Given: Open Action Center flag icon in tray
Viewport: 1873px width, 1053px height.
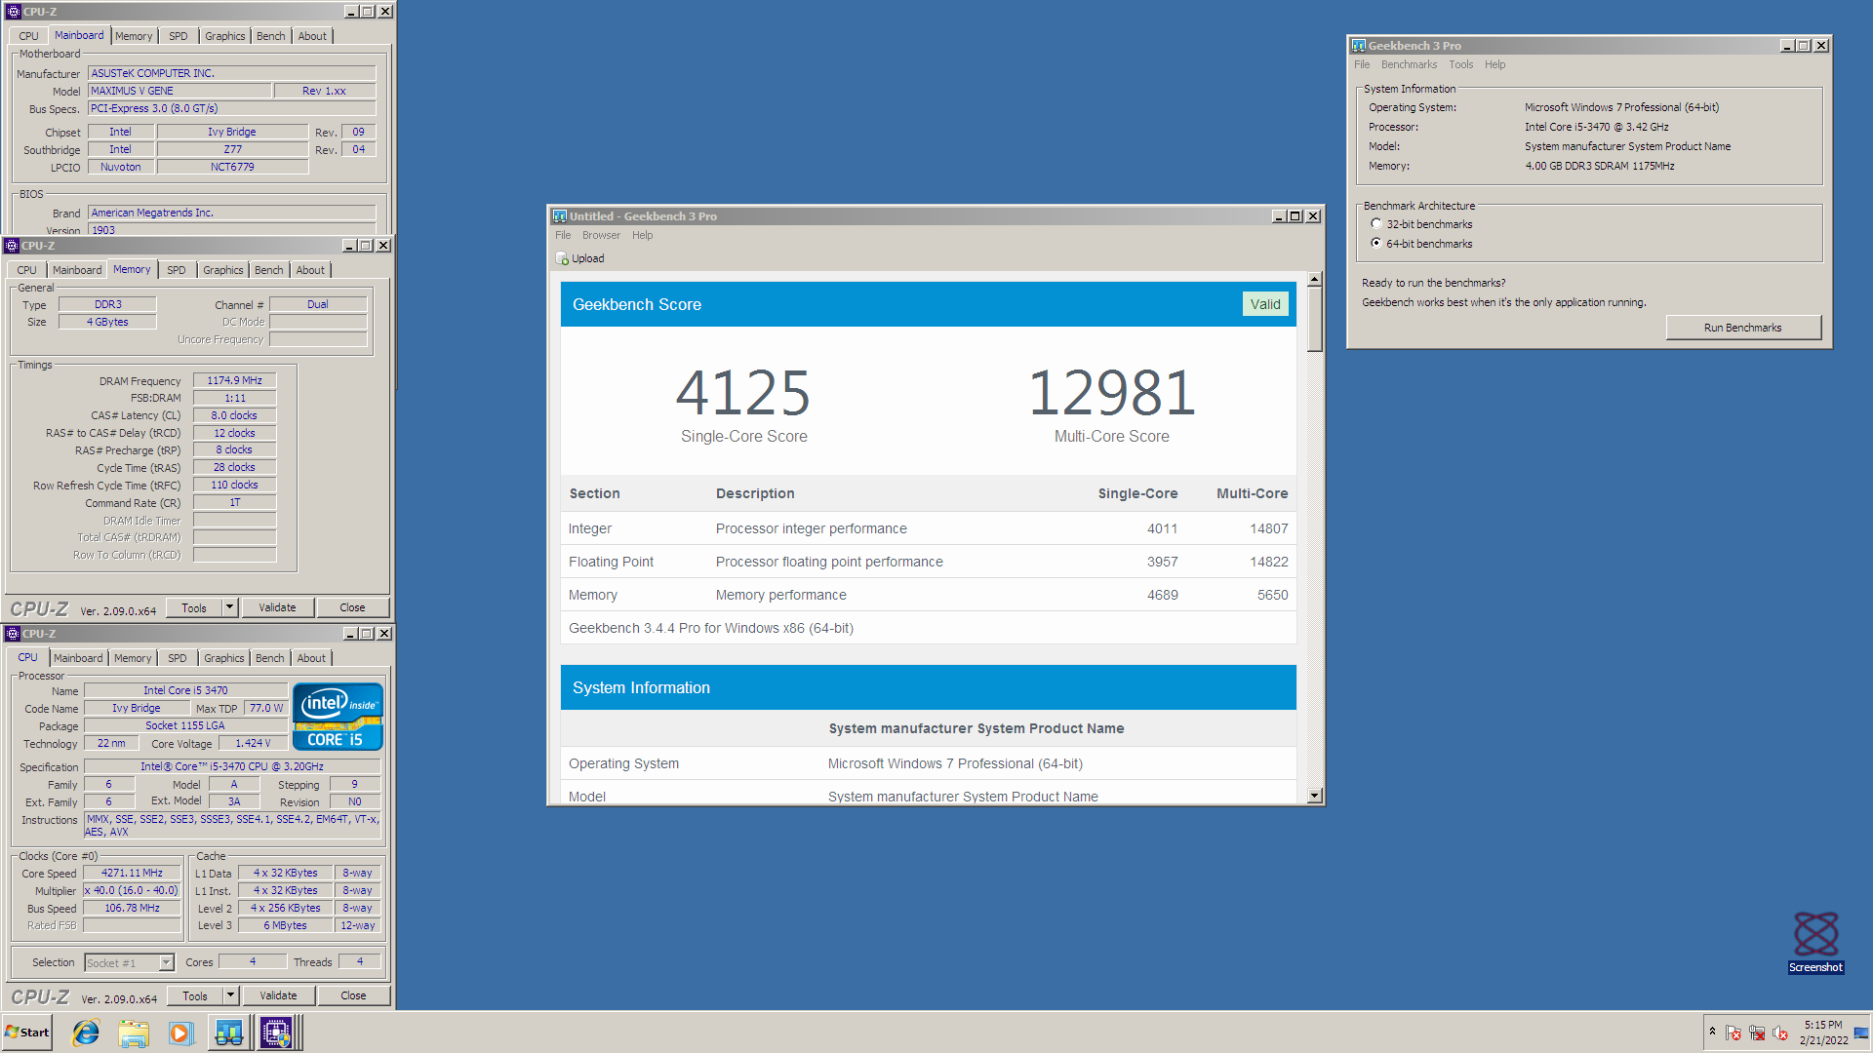Looking at the screenshot, I should [x=1734, y=1033].
